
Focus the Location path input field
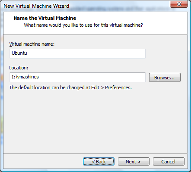pos(77,77)
